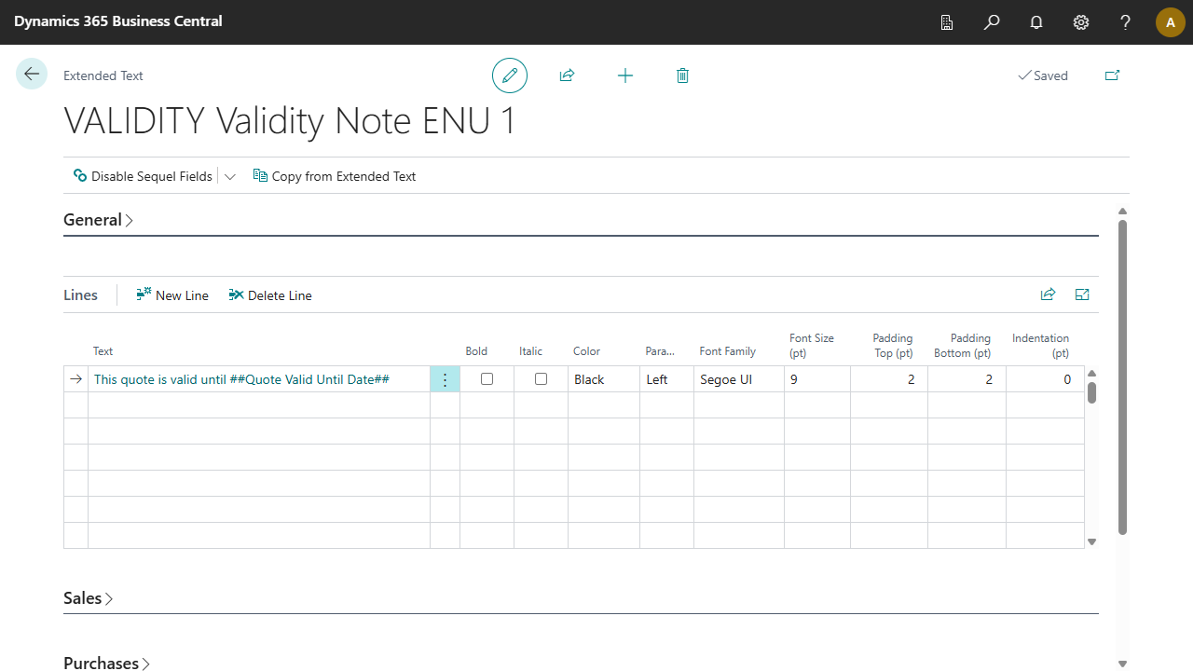This screenshot has height=671, width=1193.
Task: Click Disable Sequel Fields action
Action: tap(144, 176)
